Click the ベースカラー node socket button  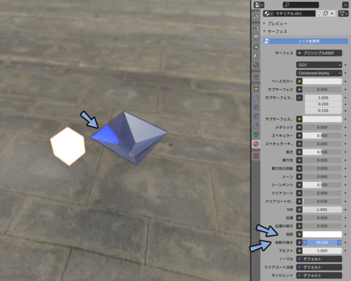[x=299, y=81]
